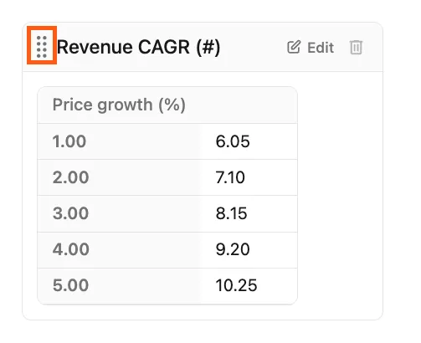Click the 8.15 value cell
Screen dimensions: 421x343
click(249, 213)
